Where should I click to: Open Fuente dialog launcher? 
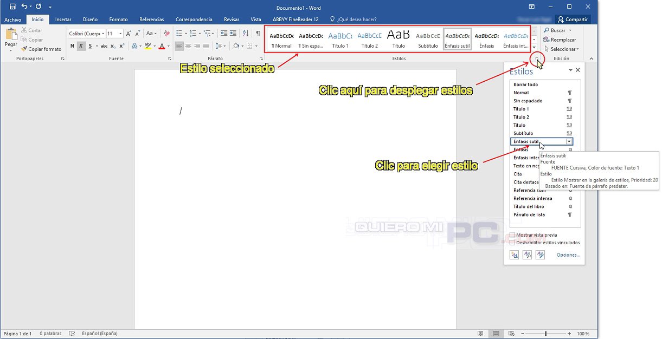pos(170,58)
